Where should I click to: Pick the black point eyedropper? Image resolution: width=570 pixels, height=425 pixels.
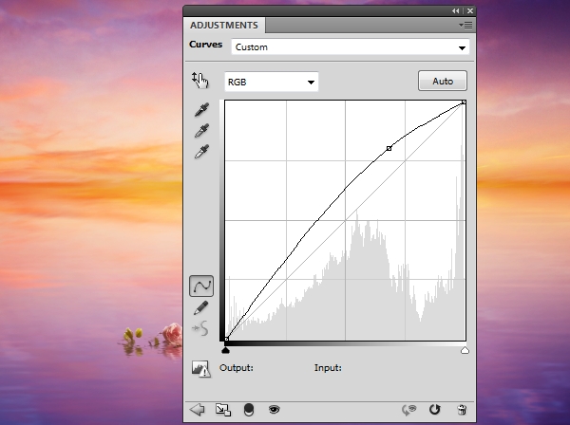[x=201, y=110]
